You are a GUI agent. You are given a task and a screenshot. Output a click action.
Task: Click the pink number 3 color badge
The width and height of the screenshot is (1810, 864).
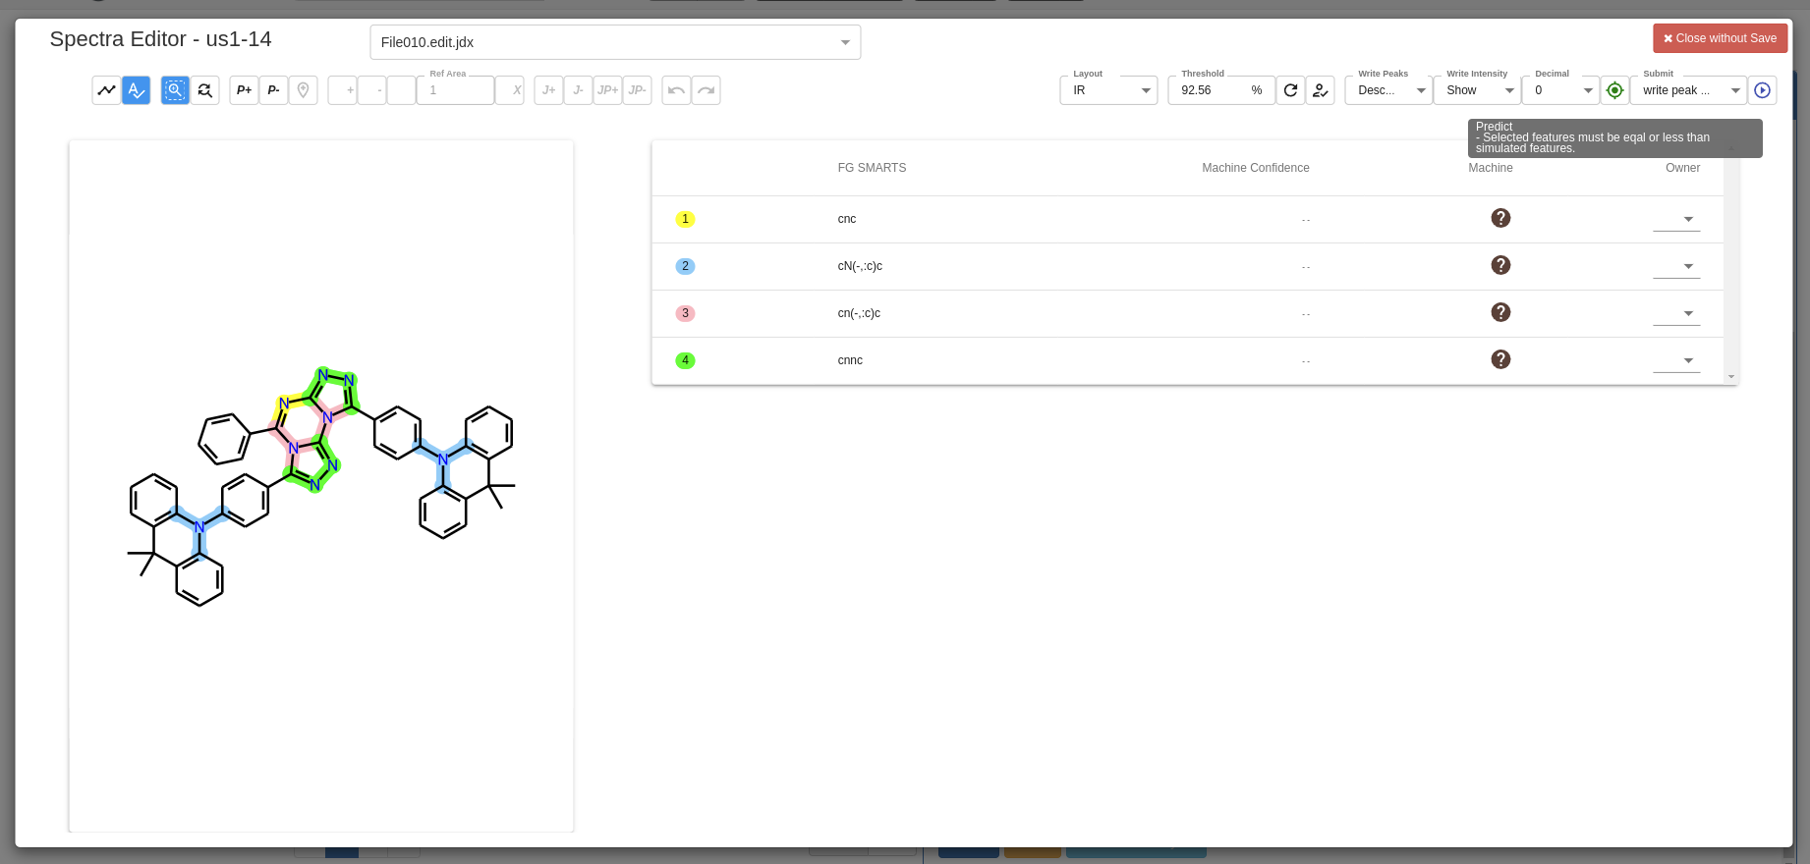[x=685, y=313]
